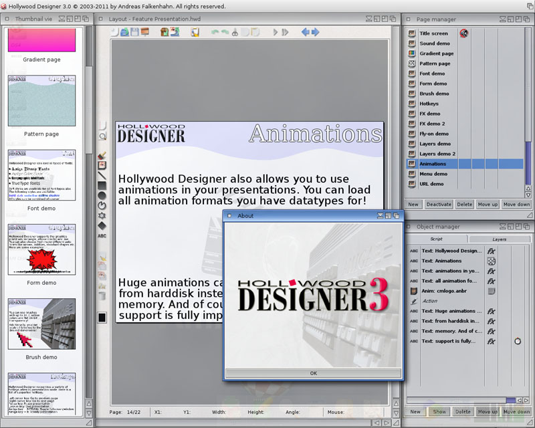Click the New project icon in Layout toolbar
Screen dimensions: 535x428
point(114,32)
